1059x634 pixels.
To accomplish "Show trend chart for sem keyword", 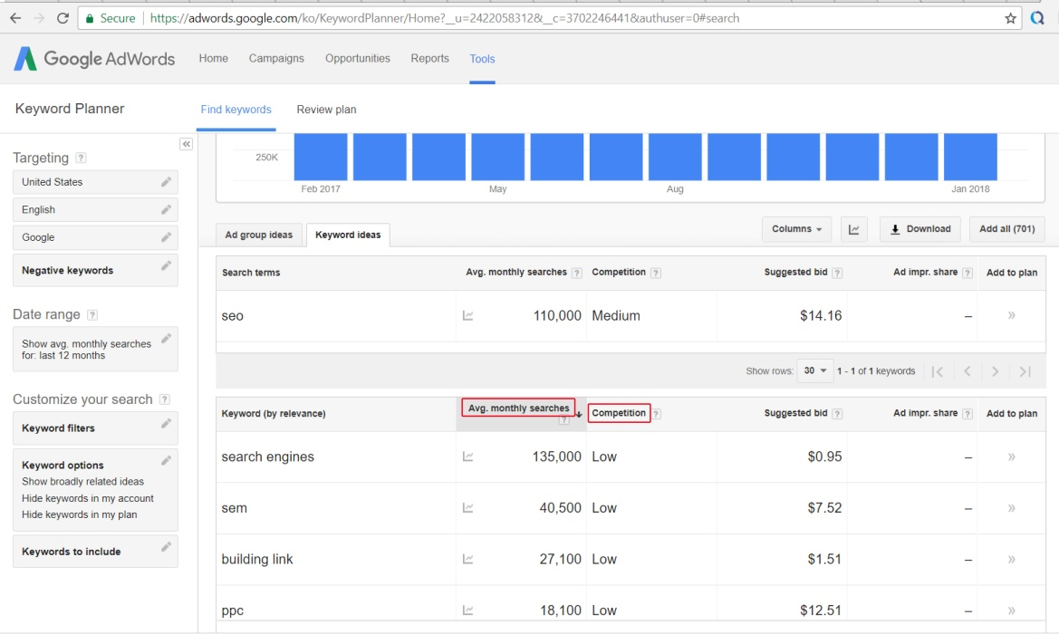I will click(x=467, y=508).
